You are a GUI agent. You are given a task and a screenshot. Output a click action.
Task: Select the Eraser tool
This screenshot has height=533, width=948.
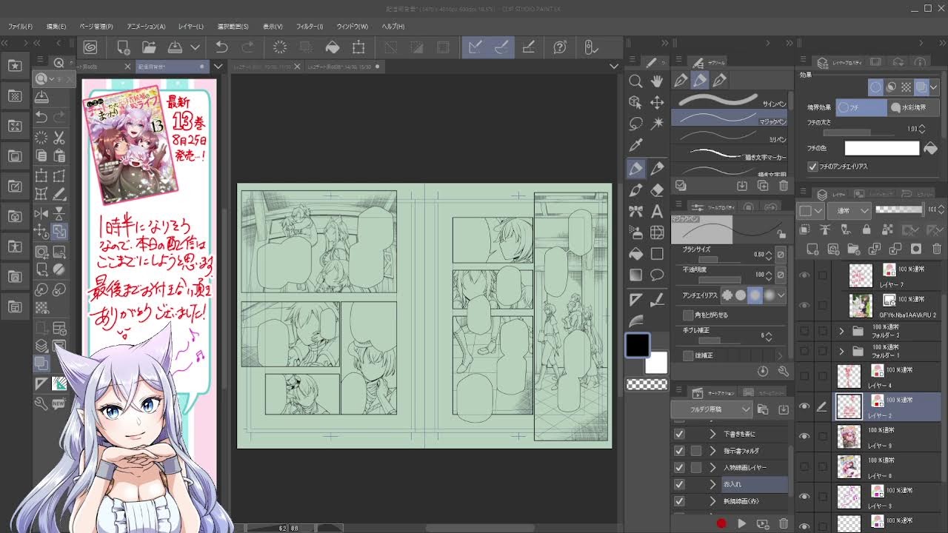[657, 190]
